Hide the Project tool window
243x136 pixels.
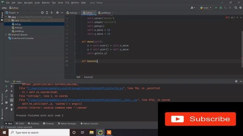click(62, 12)
